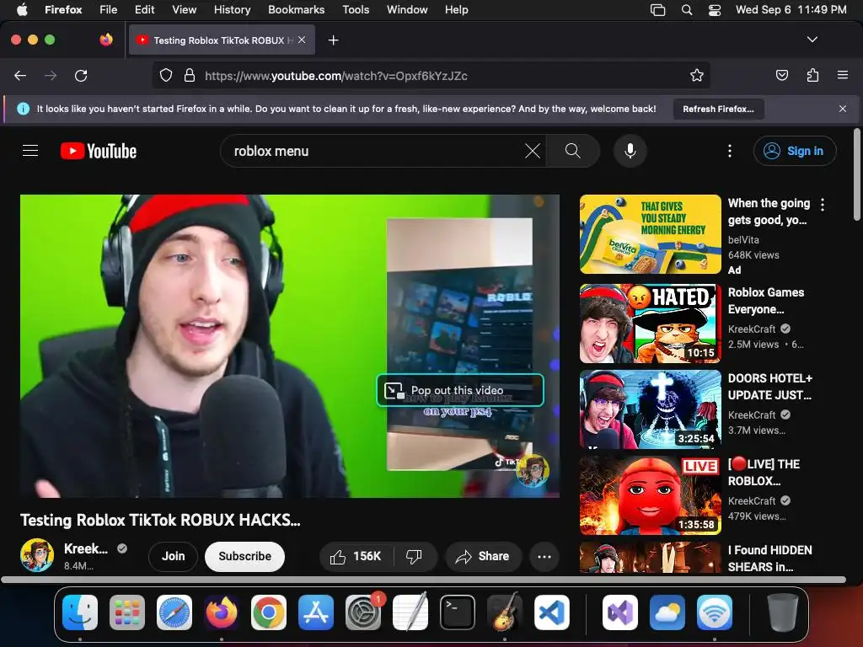Open the Edit menu

(144, 10)
